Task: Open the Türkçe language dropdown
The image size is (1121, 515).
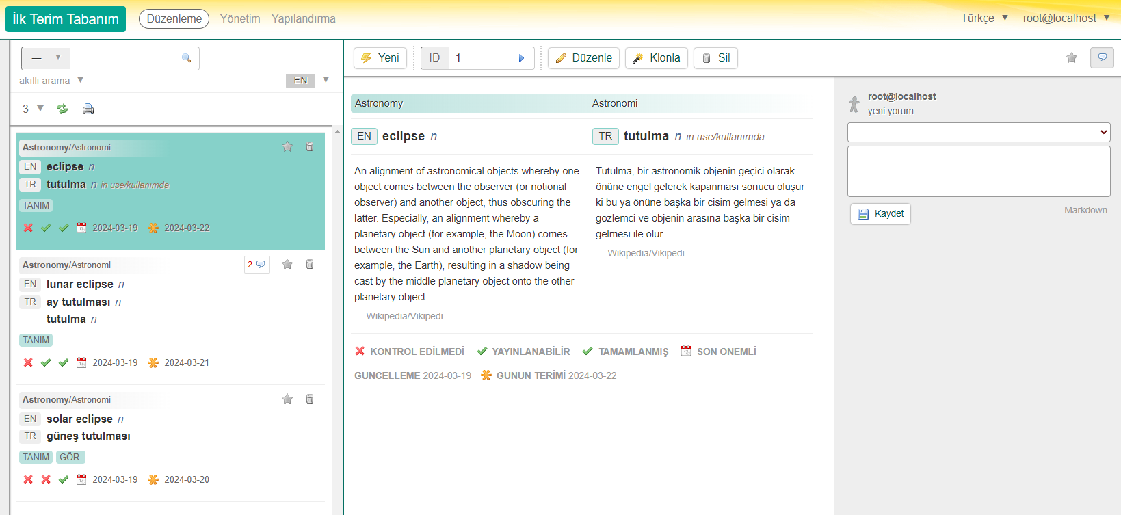Action: (x=984, y=18)
